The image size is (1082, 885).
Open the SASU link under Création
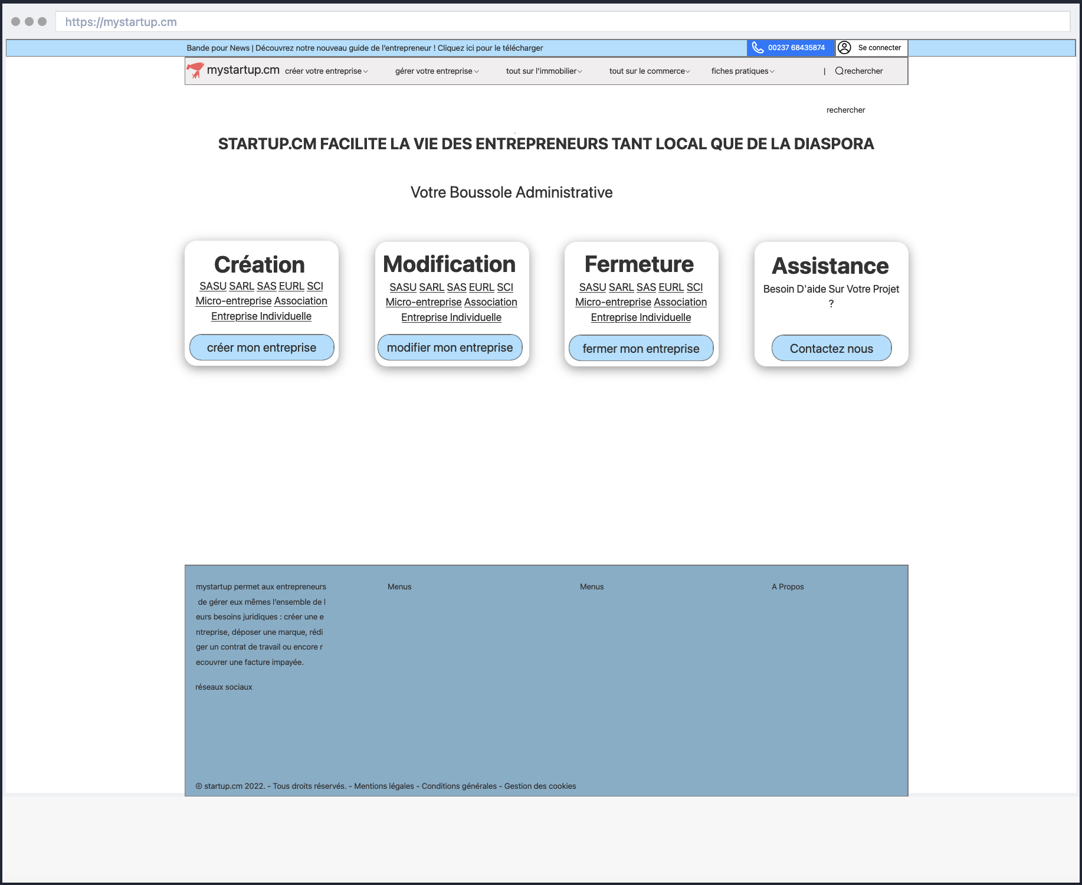(213, 286)
